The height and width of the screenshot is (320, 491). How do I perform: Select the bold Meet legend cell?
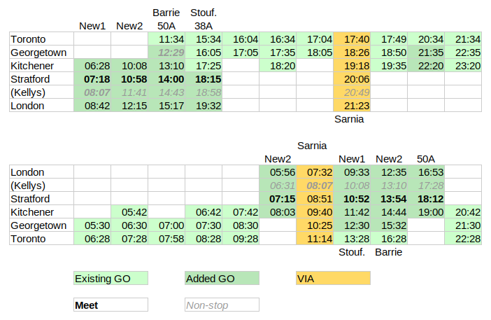(x=111, y=305)
